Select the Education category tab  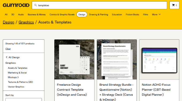(117, 14)
